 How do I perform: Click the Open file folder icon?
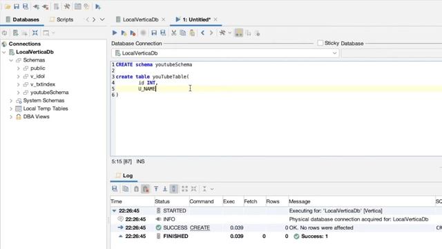tap(8, 6)
